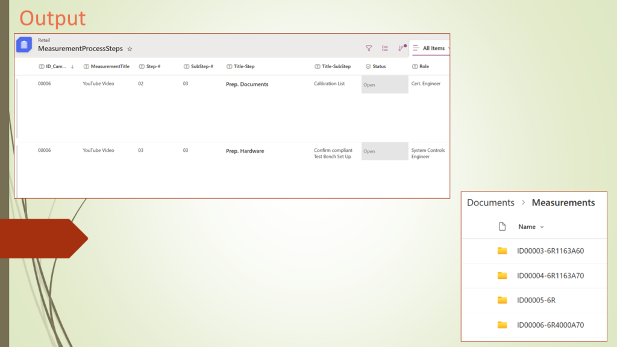Click the Measurements breadcrumb

coord(563,202)
